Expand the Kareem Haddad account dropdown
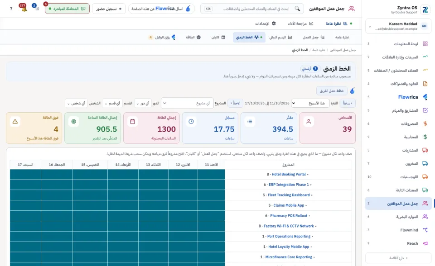 point(398,26)
